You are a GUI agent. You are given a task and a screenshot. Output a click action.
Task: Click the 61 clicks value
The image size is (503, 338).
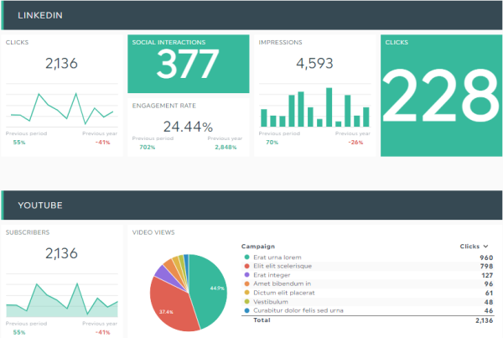coord(489,293)
